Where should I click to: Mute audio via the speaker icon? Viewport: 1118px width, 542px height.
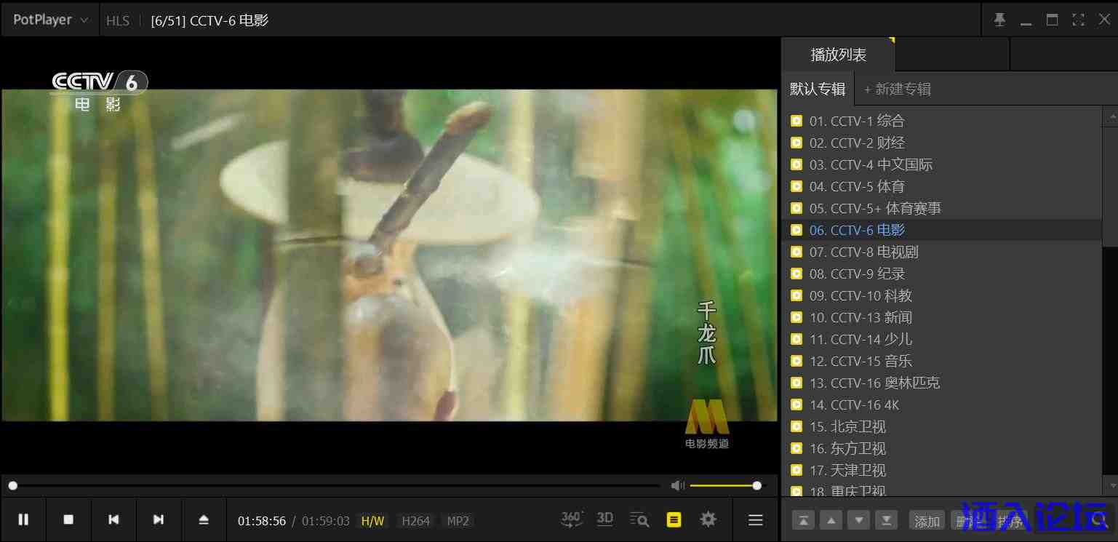click(678, 485)
